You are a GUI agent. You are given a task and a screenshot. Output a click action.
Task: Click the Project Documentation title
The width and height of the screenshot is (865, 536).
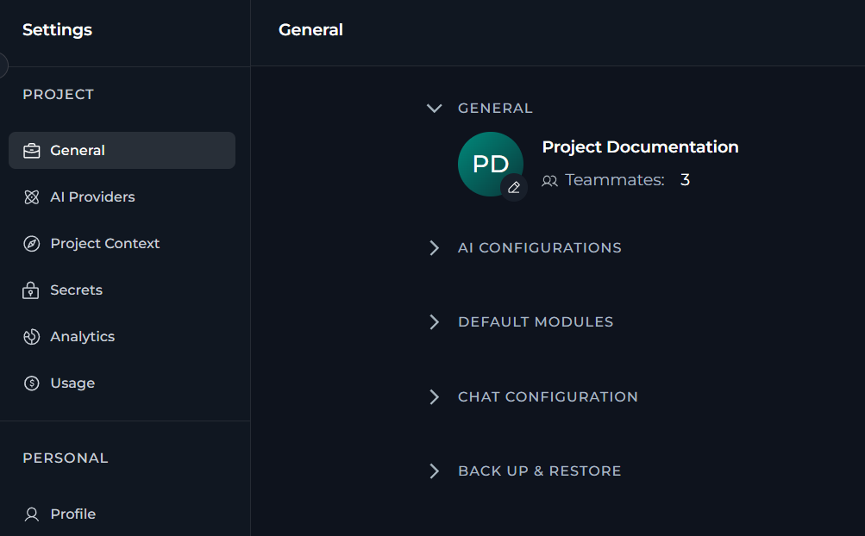[640, 147]
